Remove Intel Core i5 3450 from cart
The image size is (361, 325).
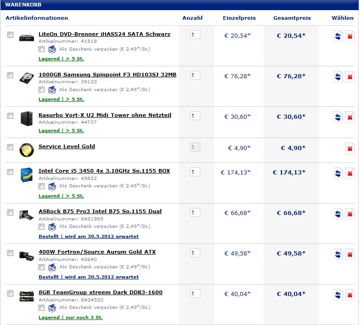click(x=350, y=174)
